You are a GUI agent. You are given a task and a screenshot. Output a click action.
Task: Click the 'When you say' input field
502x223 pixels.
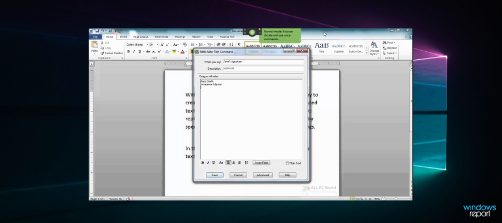click(263, 62)
